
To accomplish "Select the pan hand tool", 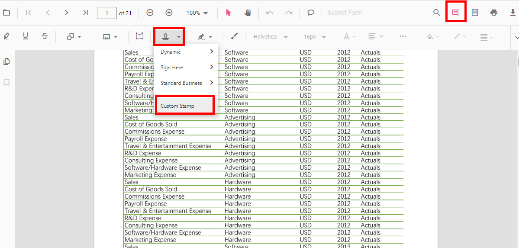I will [248, 13].
